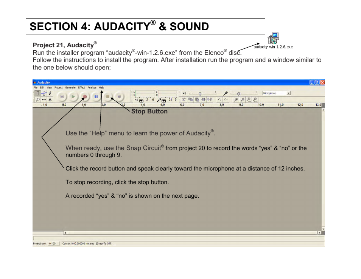Click the speaker icon beside output slider

(184, 93)
